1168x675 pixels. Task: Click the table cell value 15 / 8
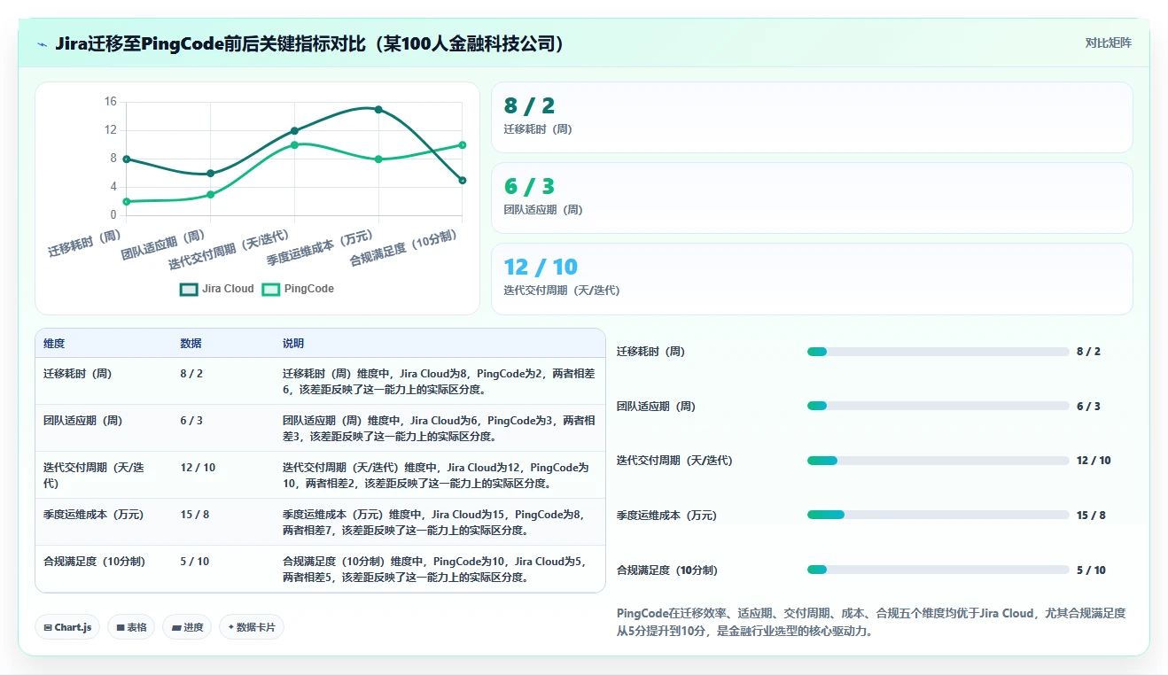click(x=194, y=515)
